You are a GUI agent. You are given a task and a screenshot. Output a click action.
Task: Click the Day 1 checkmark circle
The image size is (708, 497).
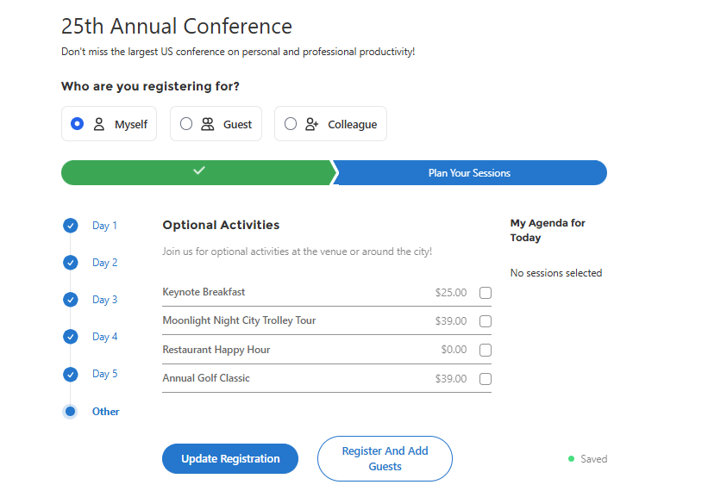(x=71, y=226)
